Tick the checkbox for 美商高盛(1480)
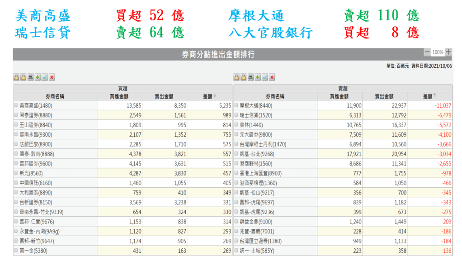 coord(16,105)
